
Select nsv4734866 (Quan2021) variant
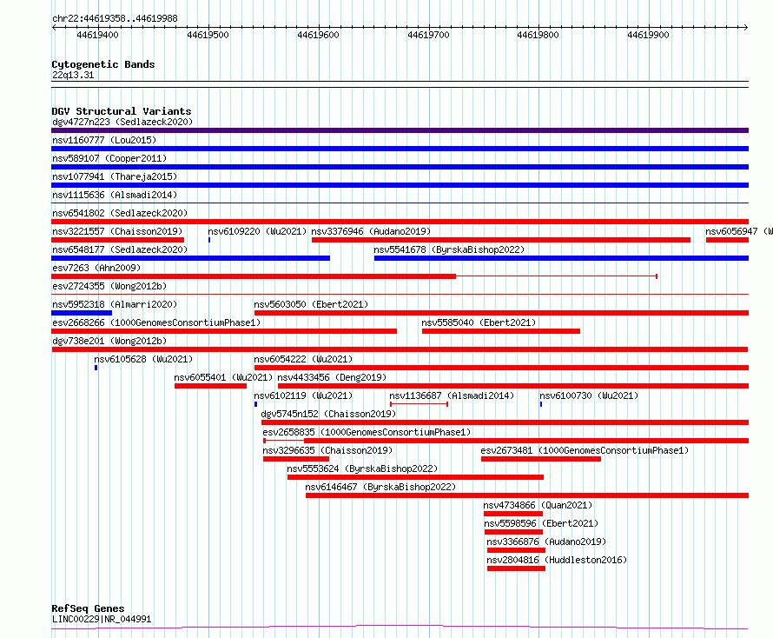(538, 505)
